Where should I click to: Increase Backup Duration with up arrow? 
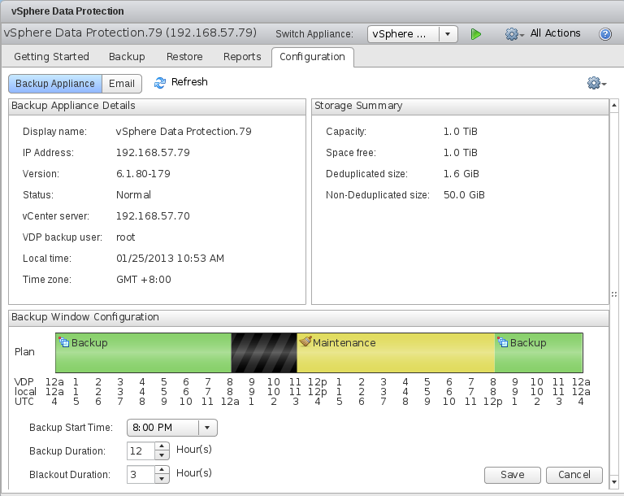(x=162, y=446)
